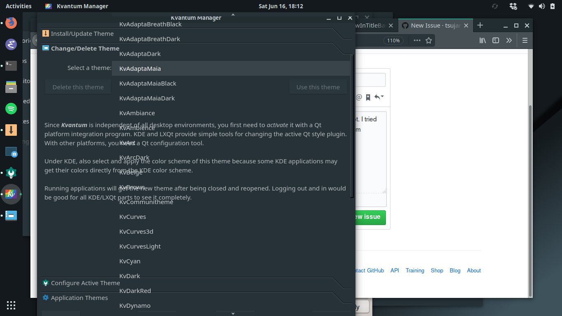Viewport: 562px width, 316px height.
Task: Open the Firefox hamburger menu icon
Action: pos(525,40)
